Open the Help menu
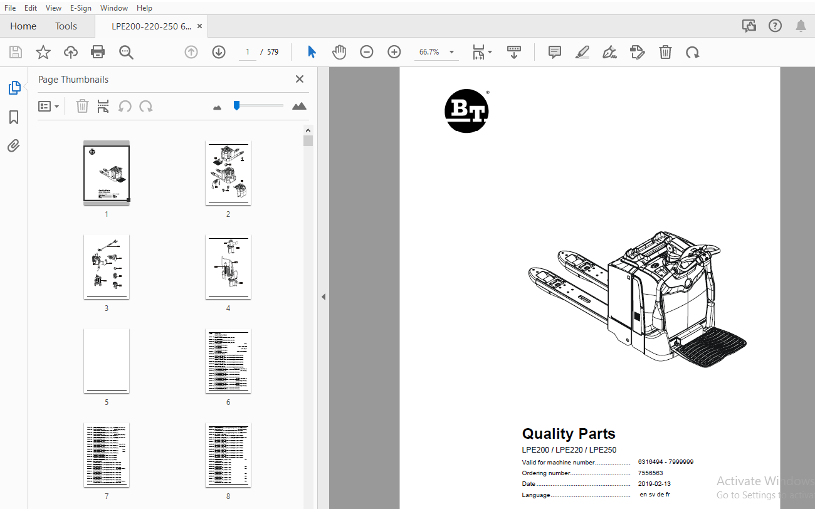 [x=144, y=8]
